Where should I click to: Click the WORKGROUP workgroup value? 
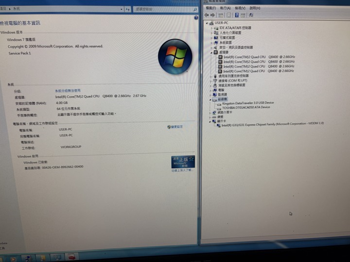point(71,147)
